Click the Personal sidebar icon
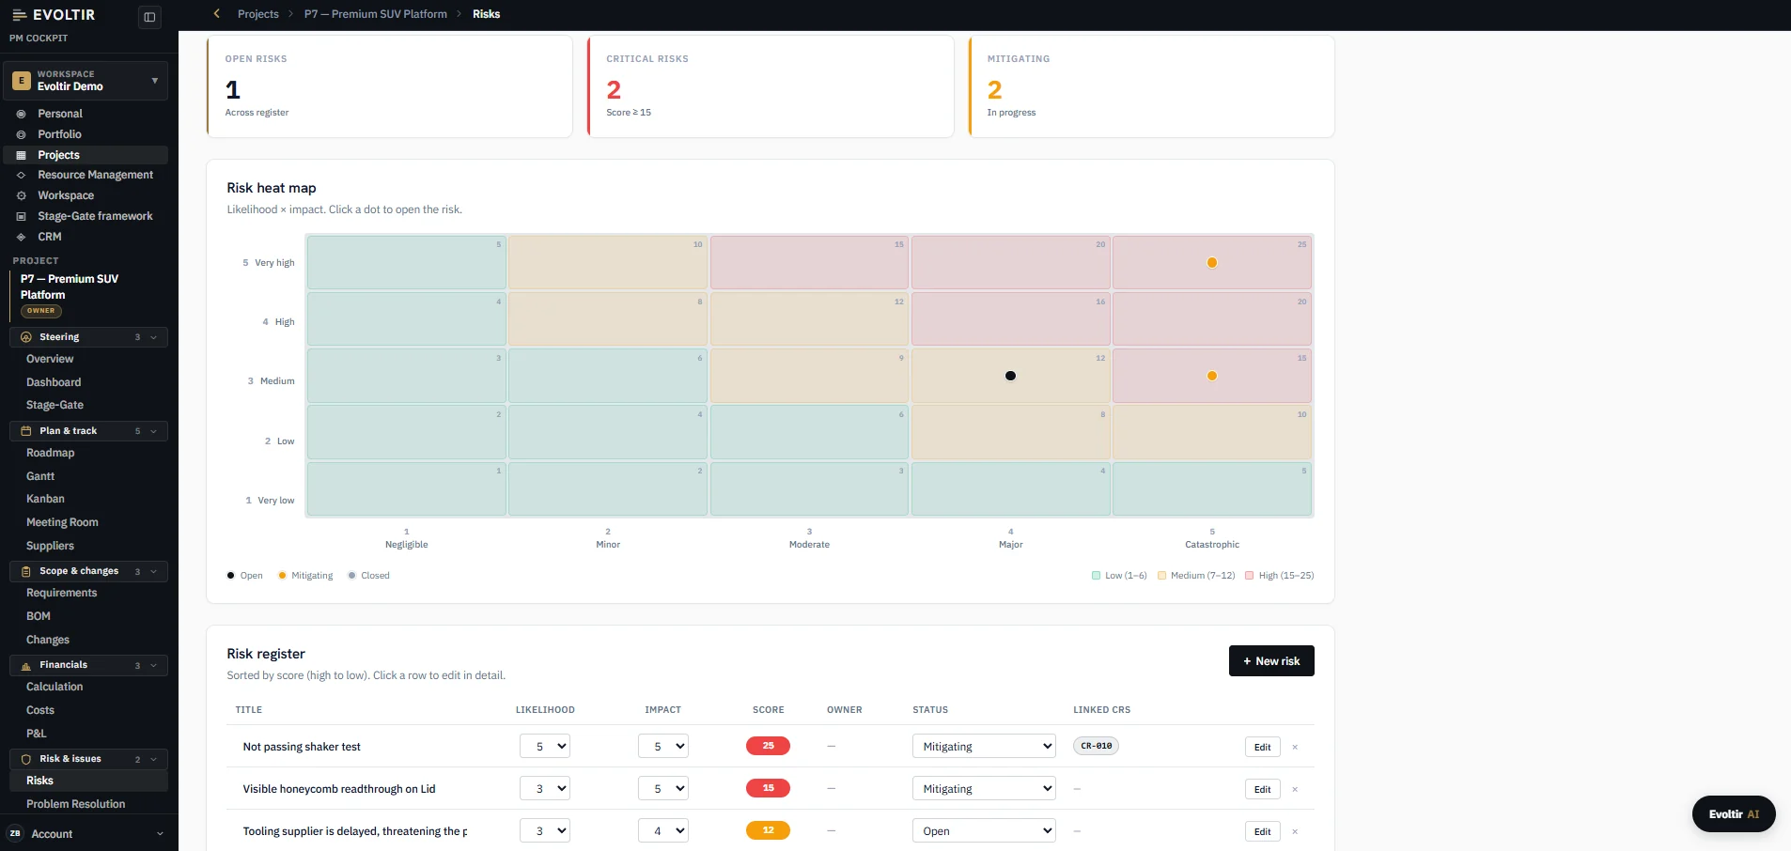The image size is (1791, 851). click(x=21, y=114)
